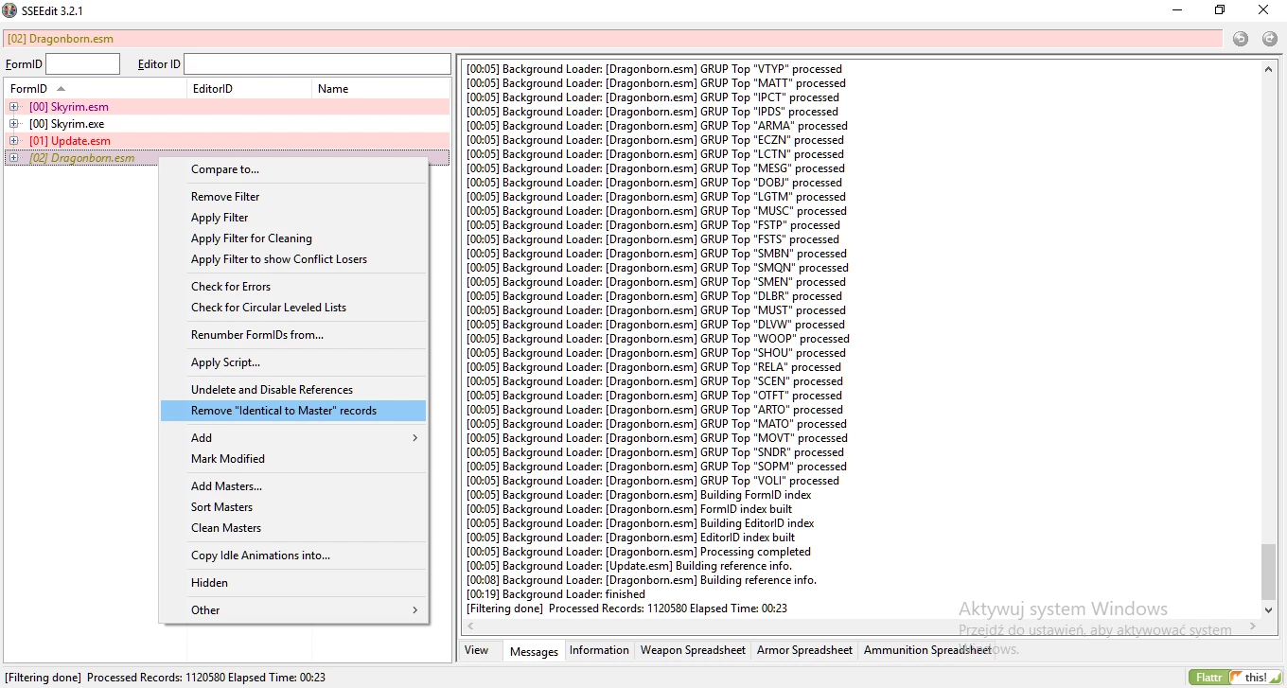The width and height of the screenshot is (1287, 688).
Task: Select Remove Filter in the context menu
Action: (293, 197)
